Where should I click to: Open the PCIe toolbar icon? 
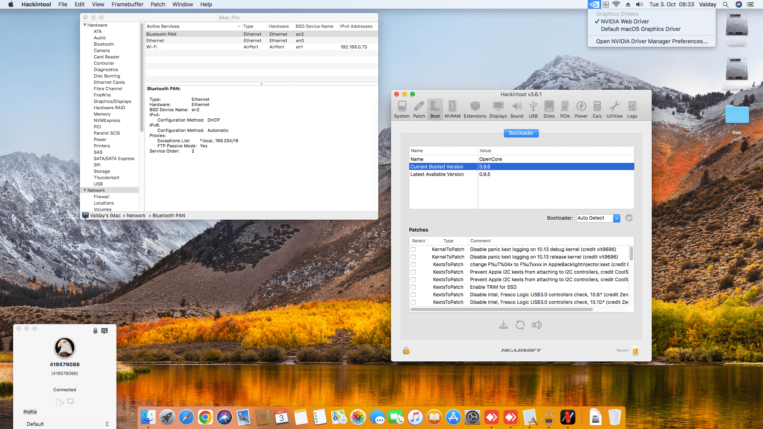tap(565, 109)
